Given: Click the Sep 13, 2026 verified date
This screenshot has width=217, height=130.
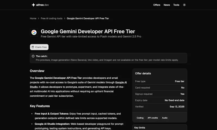Looking at the screenshot, I should pyautogui.click(x=177, y=107).
